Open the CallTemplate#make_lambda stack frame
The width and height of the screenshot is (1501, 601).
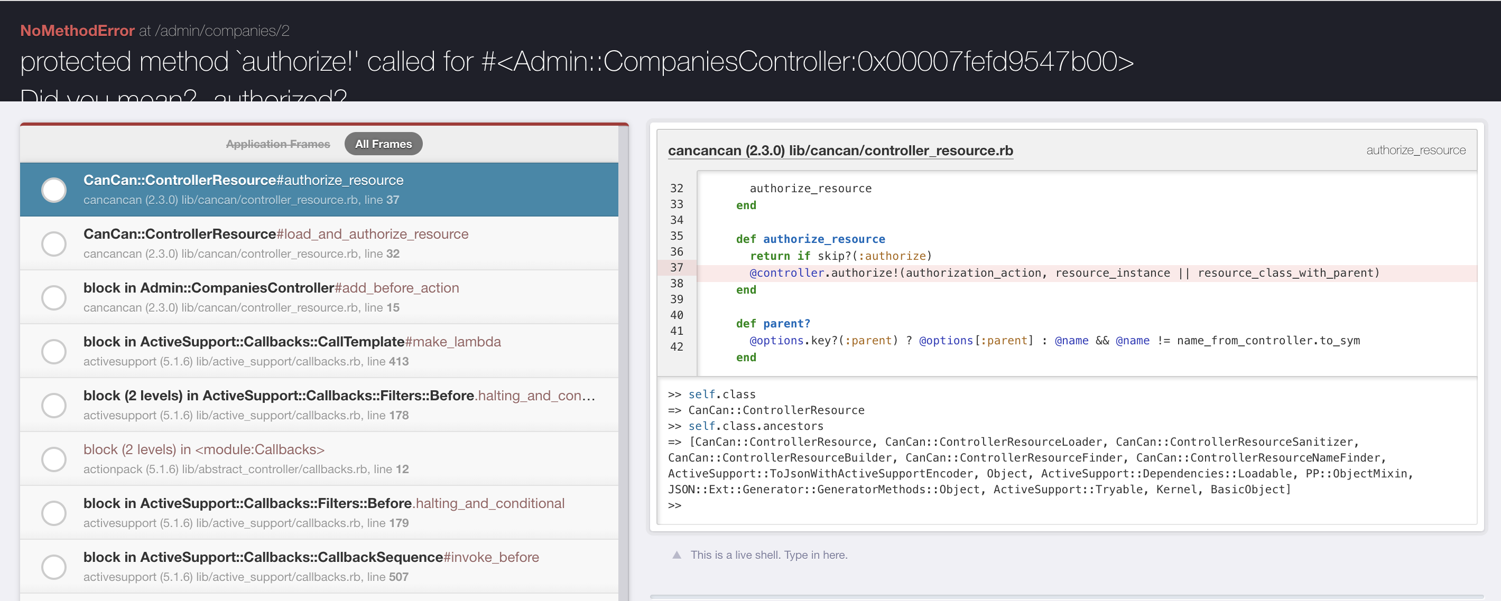291,342
